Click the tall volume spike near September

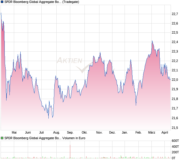[70, 149]
